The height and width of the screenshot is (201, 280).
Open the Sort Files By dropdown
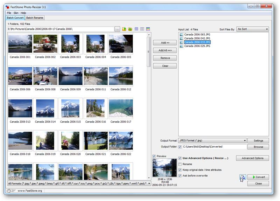(x=252, y=29)
